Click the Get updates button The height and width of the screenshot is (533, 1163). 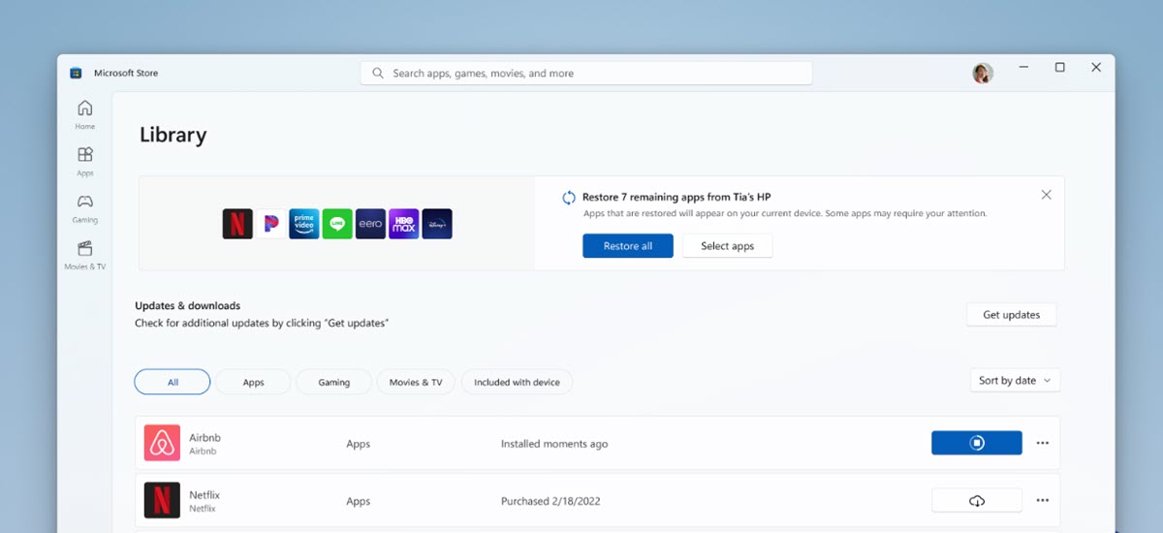[x=1011, y=315]
